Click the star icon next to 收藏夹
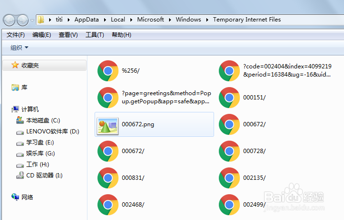The image size is (344, 220). pyautogui.click(x=15, y=65)
